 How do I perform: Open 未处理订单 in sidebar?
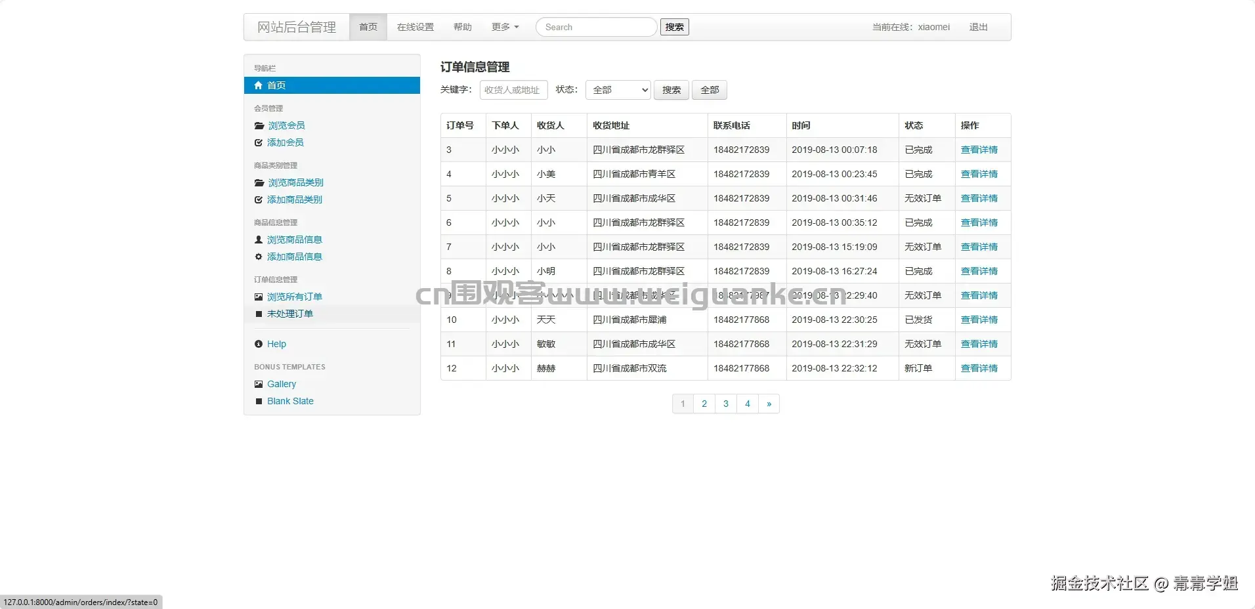pos(289,314)
